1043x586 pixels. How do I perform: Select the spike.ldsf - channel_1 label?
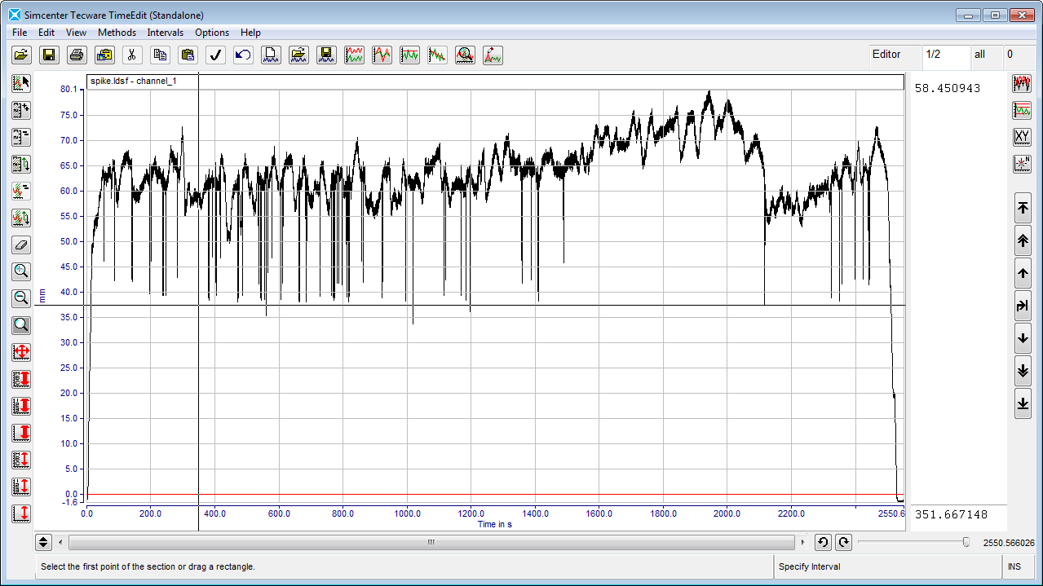point(134,82)
